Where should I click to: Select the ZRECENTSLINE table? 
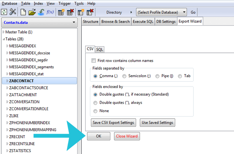click(22, 144)
